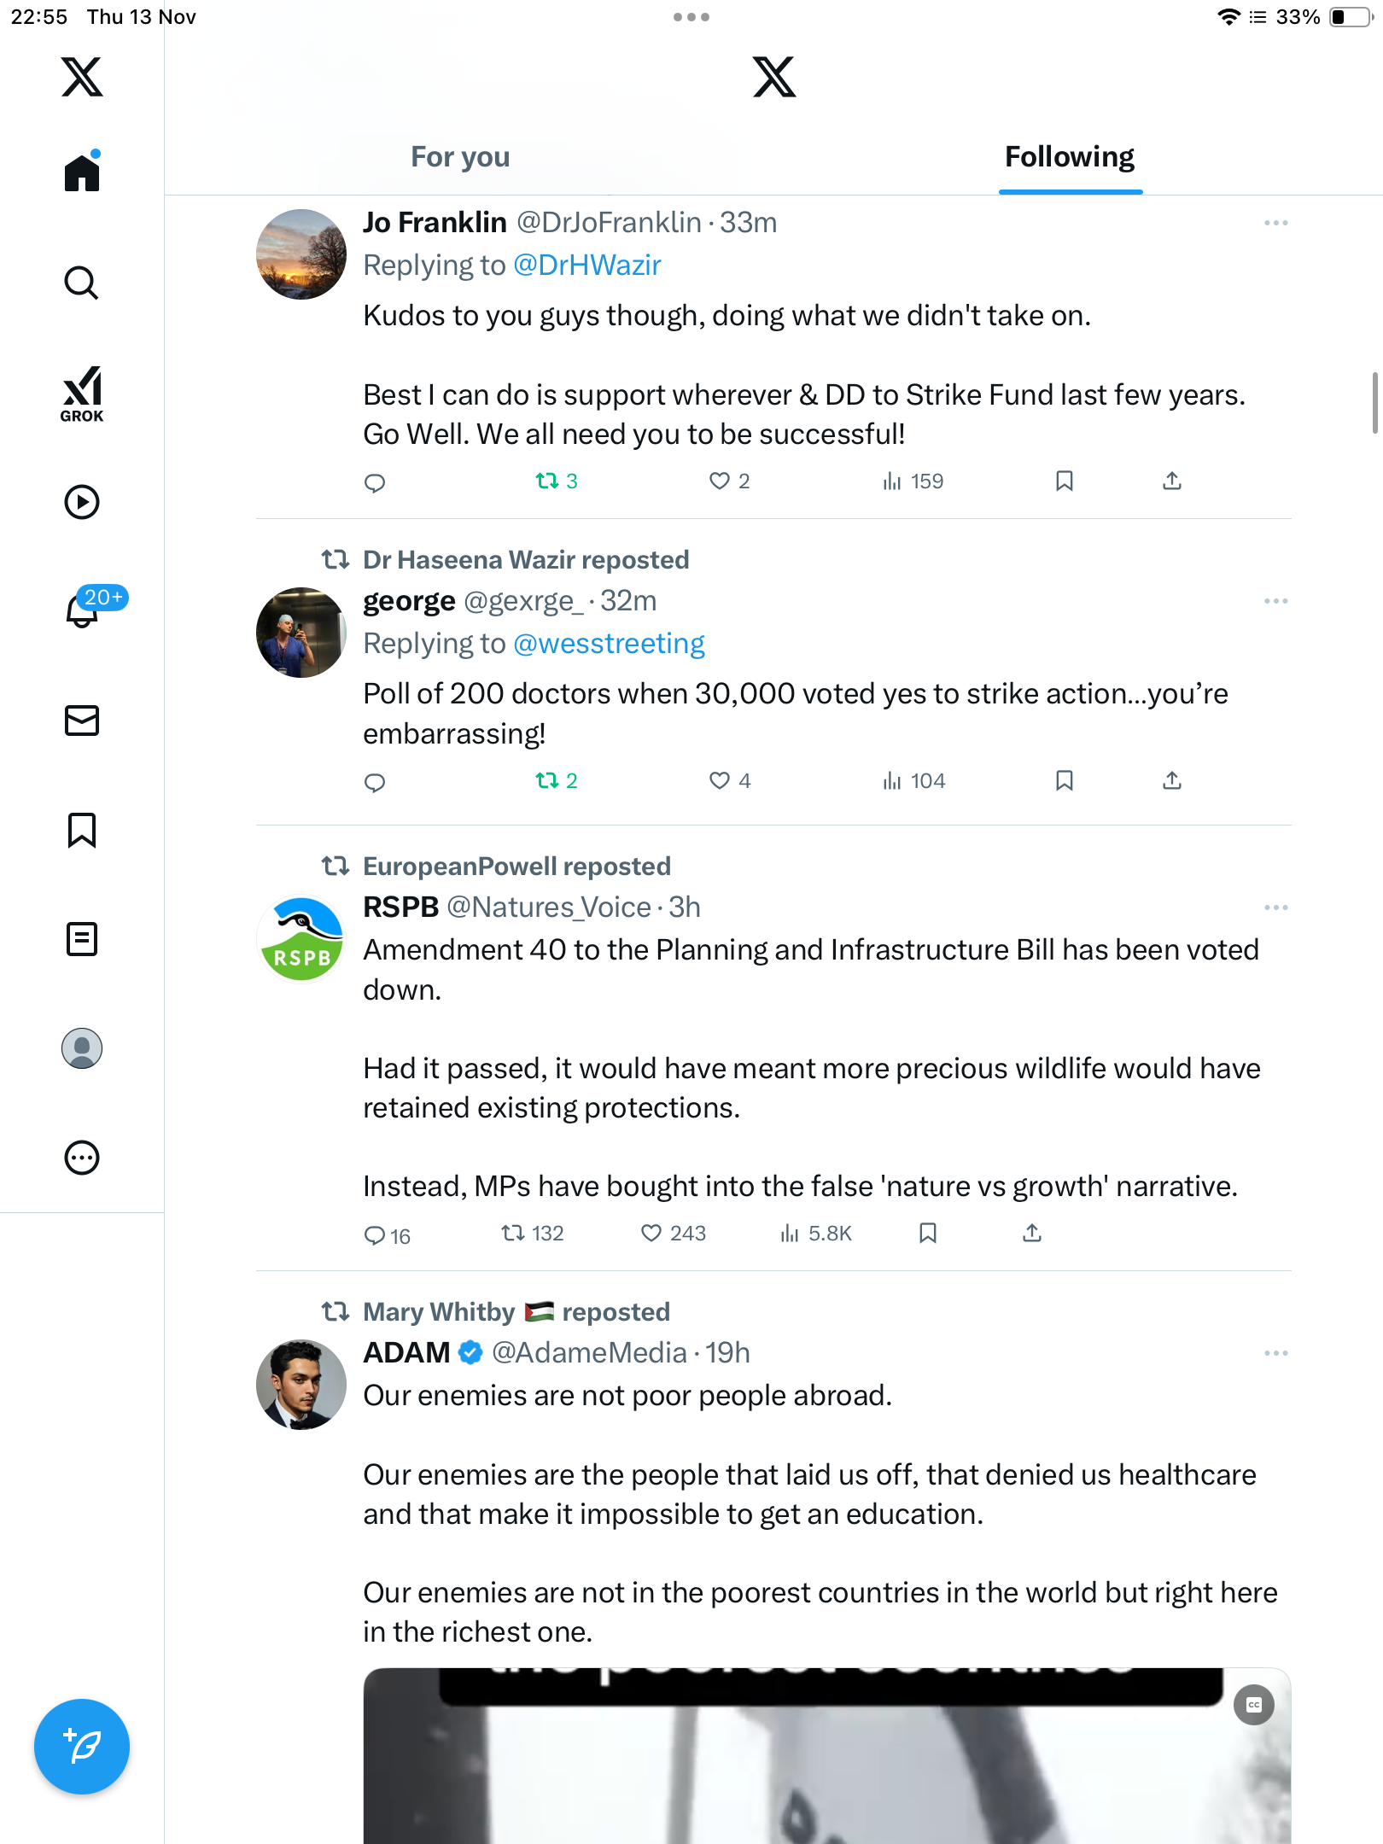Viewport: 1383px width, 1844px height.
Task: Open sidebar Bookmarks icon
Action: pos(82,830)
